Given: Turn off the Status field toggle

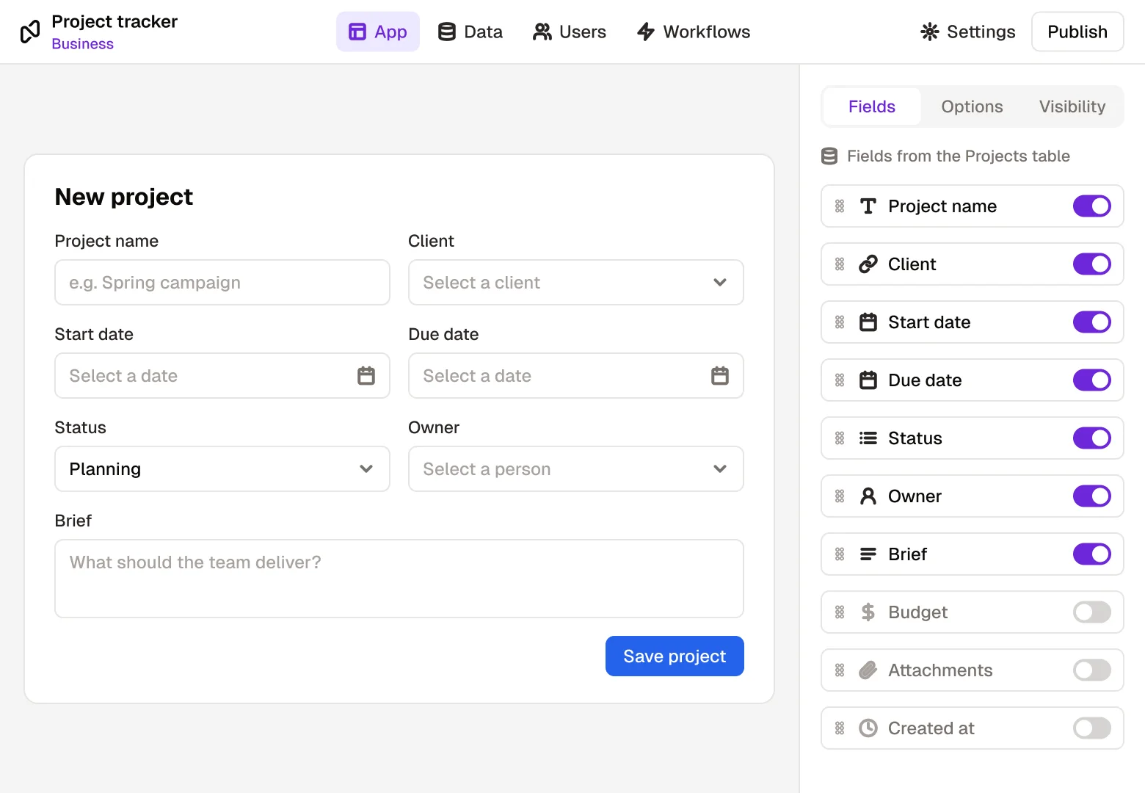Looking at the screenshot, I should pos(1092,438).
